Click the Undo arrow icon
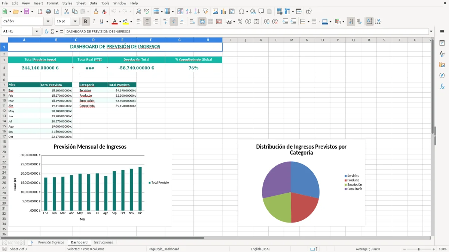The image size is (449, 252). pyautogui.click(x=114, y=12)
